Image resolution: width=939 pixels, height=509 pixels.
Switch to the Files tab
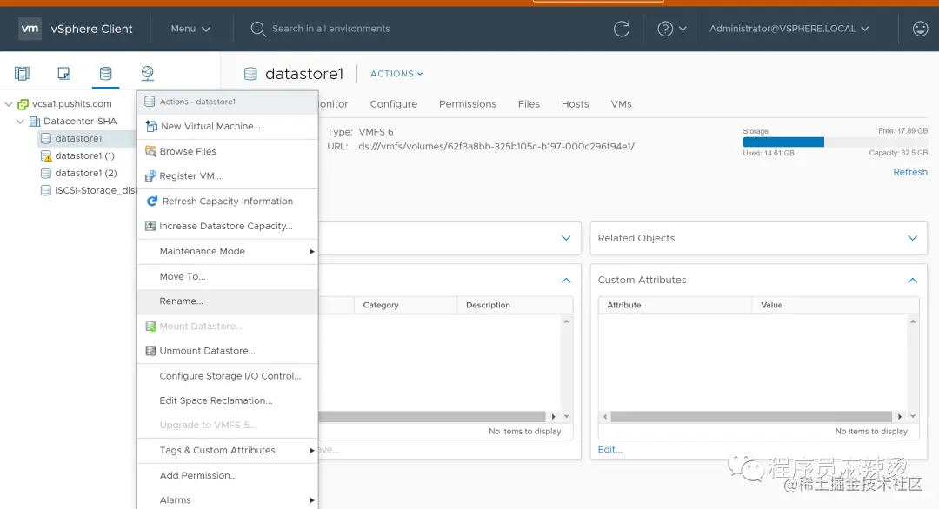529,104
